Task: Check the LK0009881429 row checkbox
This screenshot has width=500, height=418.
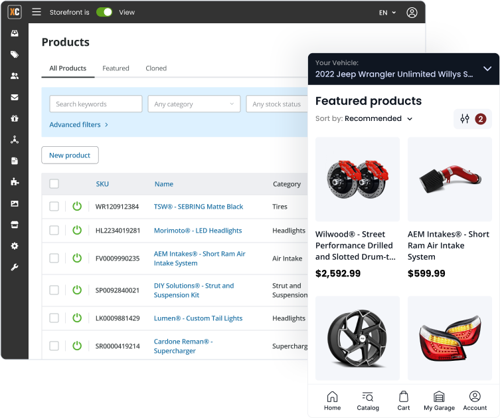Action: 54,318
